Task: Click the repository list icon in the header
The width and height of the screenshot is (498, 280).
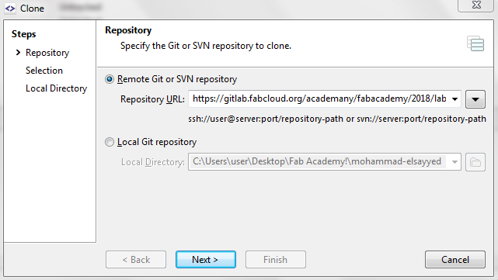Action: 475,43
